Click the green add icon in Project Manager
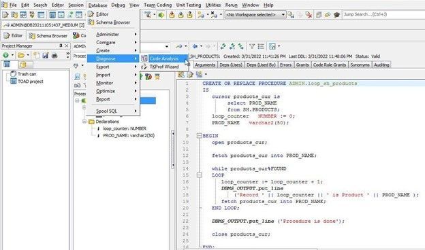Viewport: 425px width, 250px height. tap(5, 55)
